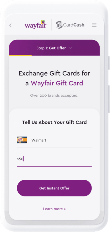This screenshot has height=232, width=110.
Task: Open the Learn more link
Action: [54, 209]
